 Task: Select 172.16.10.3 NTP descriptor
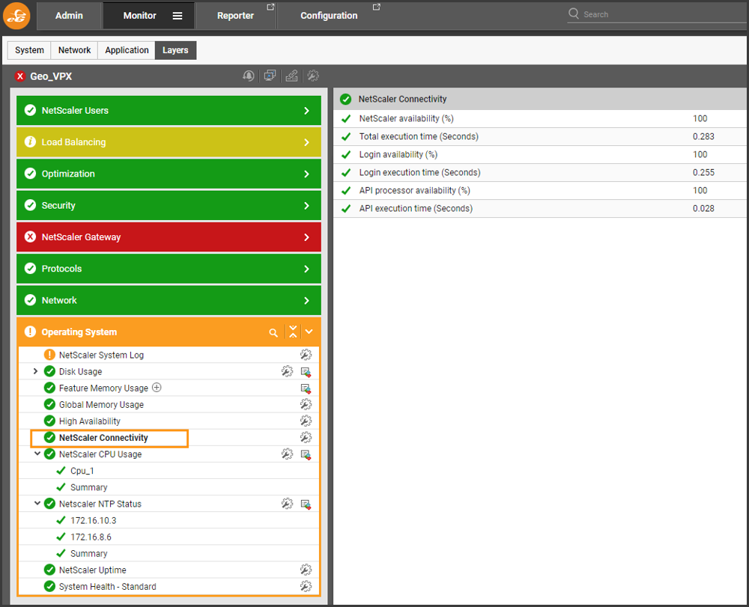point(93,521)
